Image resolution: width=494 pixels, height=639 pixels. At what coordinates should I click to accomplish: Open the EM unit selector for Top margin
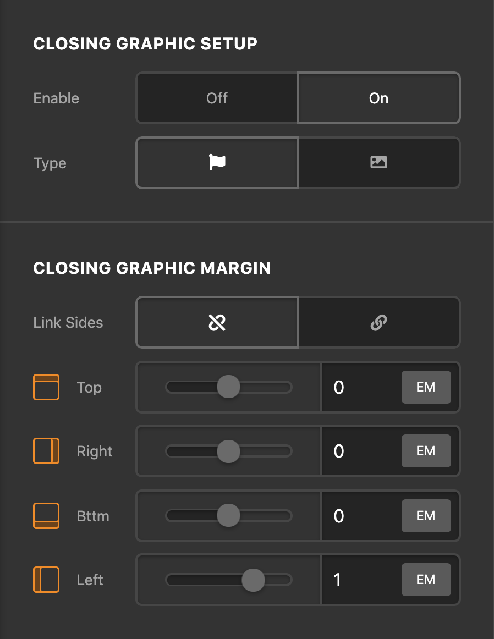pyautogui.click(x=426, y=387)
